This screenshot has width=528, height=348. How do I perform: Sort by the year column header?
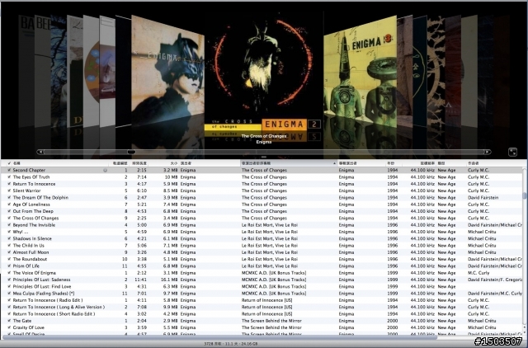(x=394, y=163)
